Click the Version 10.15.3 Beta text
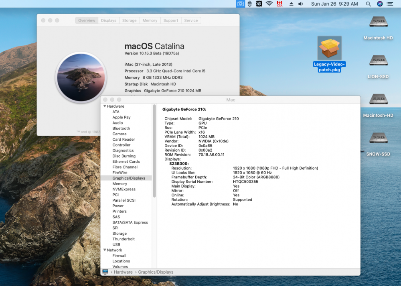401x286 pixels. pos(152,53)
